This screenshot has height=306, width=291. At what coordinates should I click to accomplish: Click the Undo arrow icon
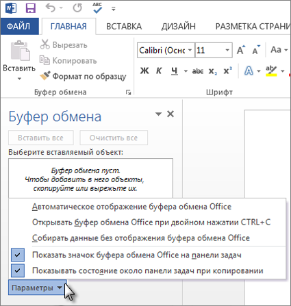pos(51,8)
